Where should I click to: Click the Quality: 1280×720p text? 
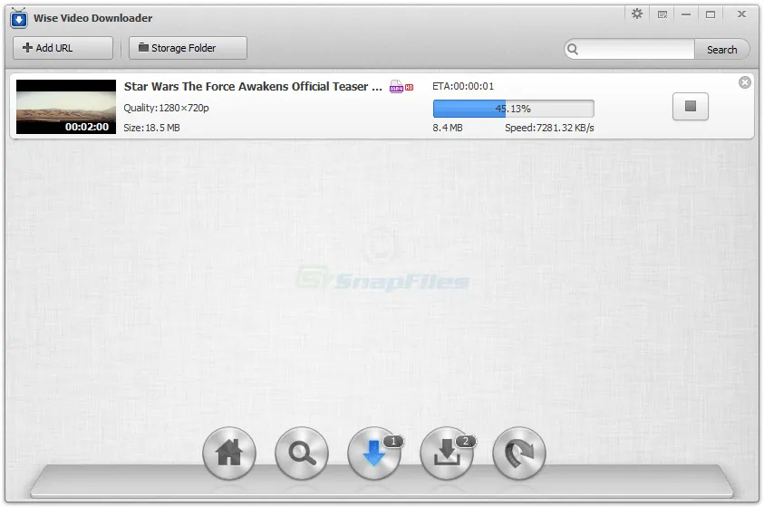coord(166,108)
